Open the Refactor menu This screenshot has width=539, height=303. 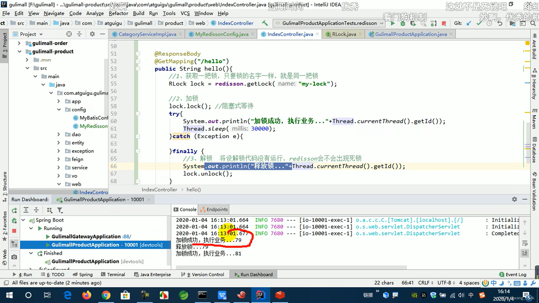coord(118,13)
